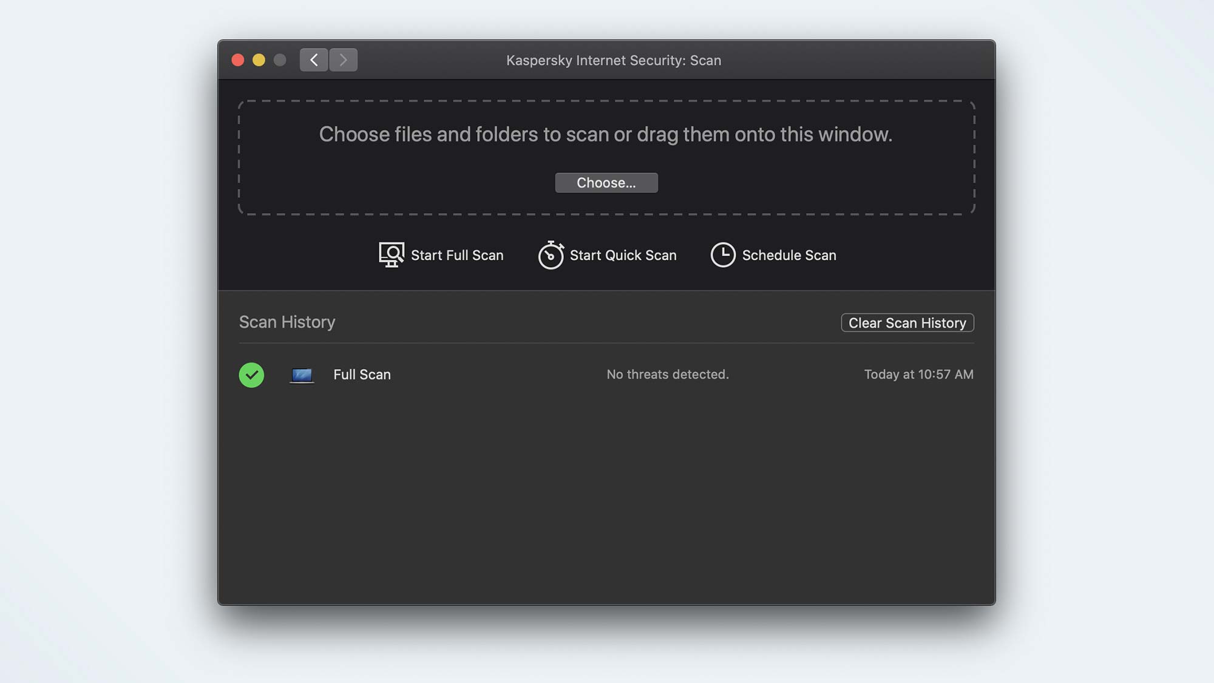
Task: Select the Schedule Scan label
Action: point(789,256)
